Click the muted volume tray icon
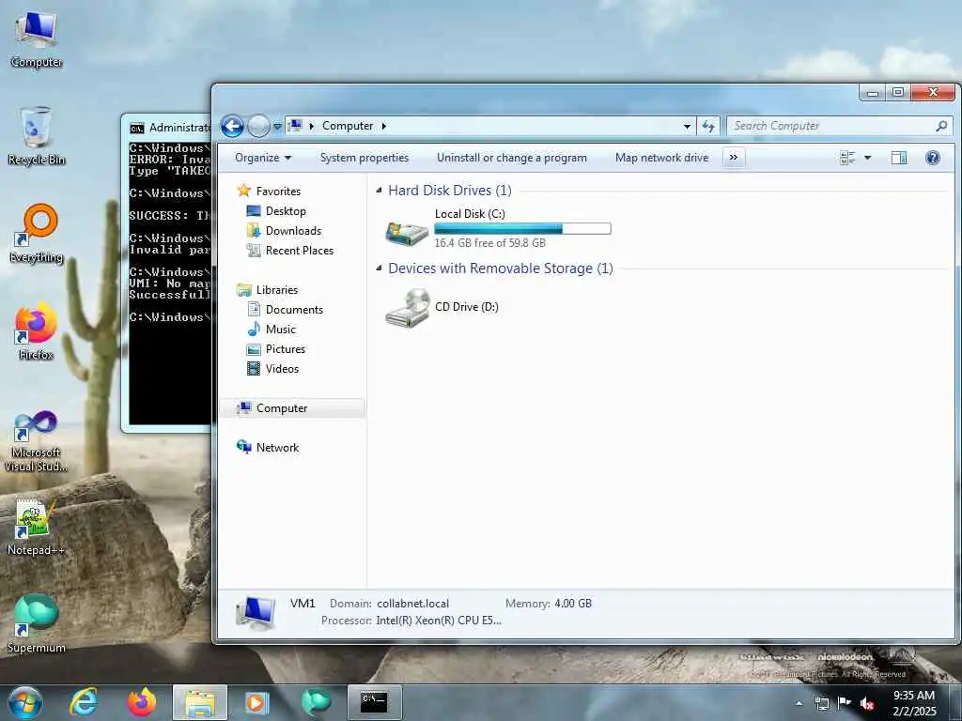Viewport: 962px width, 721px height. 866,703
